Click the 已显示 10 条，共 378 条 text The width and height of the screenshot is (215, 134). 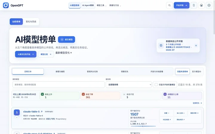pos(190,85)
